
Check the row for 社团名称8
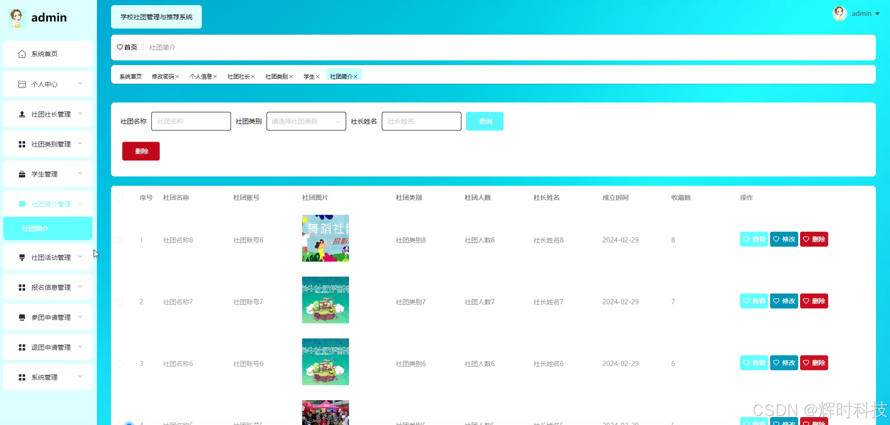(x=119, y=240)
